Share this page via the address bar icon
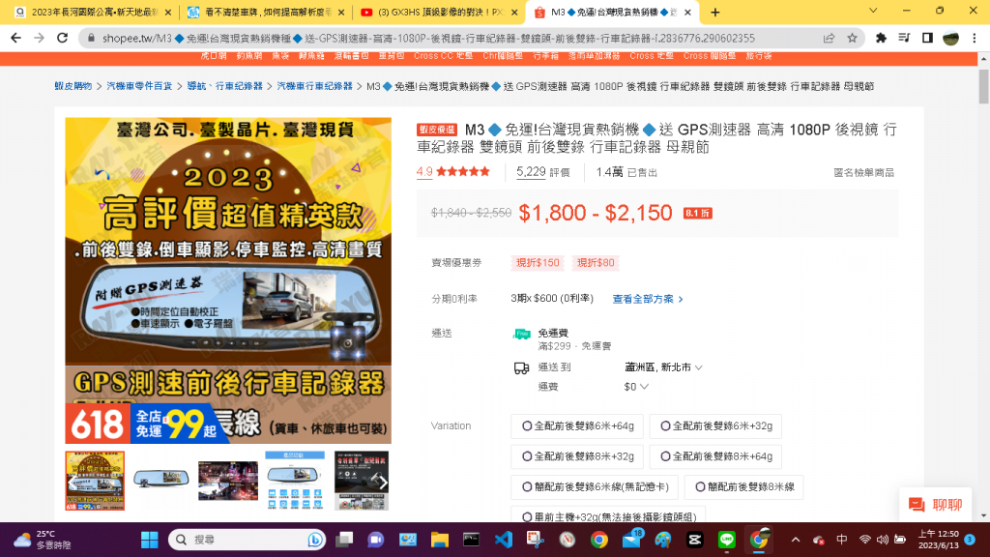 pyautogui.click(x=829, y=38)
